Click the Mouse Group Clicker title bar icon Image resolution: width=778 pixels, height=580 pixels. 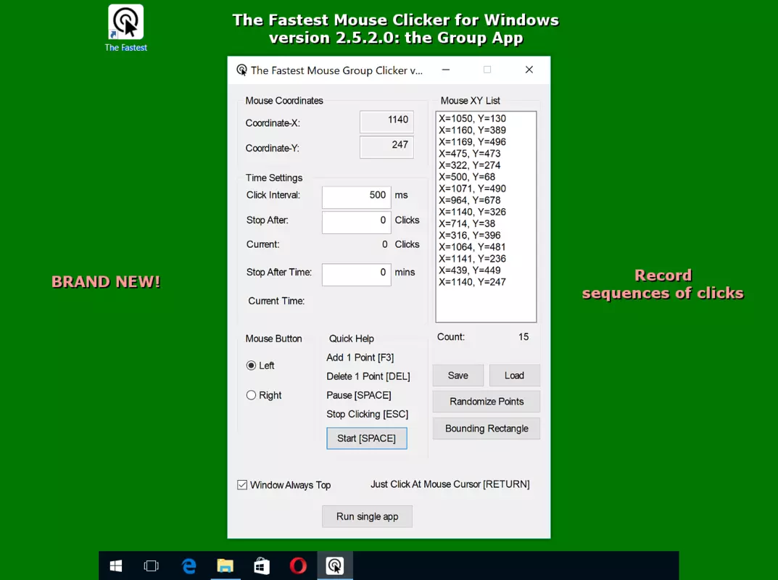pyautogui.click(x=241, y=70)
